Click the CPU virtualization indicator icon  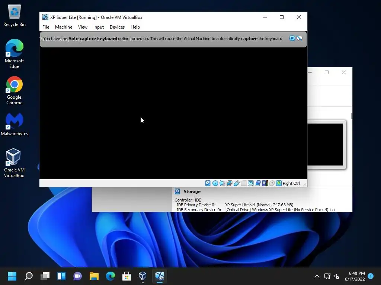point(265,183)
